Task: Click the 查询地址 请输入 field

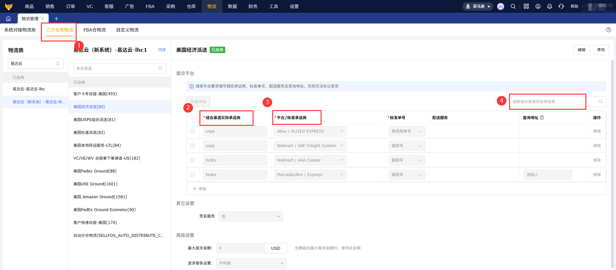Action: point(548,175)
